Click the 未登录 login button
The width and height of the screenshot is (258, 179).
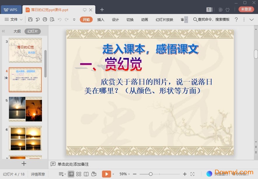[x=246, y=9]
